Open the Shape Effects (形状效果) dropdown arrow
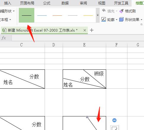Image resolution: width=144 pixels, height=130 pixels. (141, 20)
